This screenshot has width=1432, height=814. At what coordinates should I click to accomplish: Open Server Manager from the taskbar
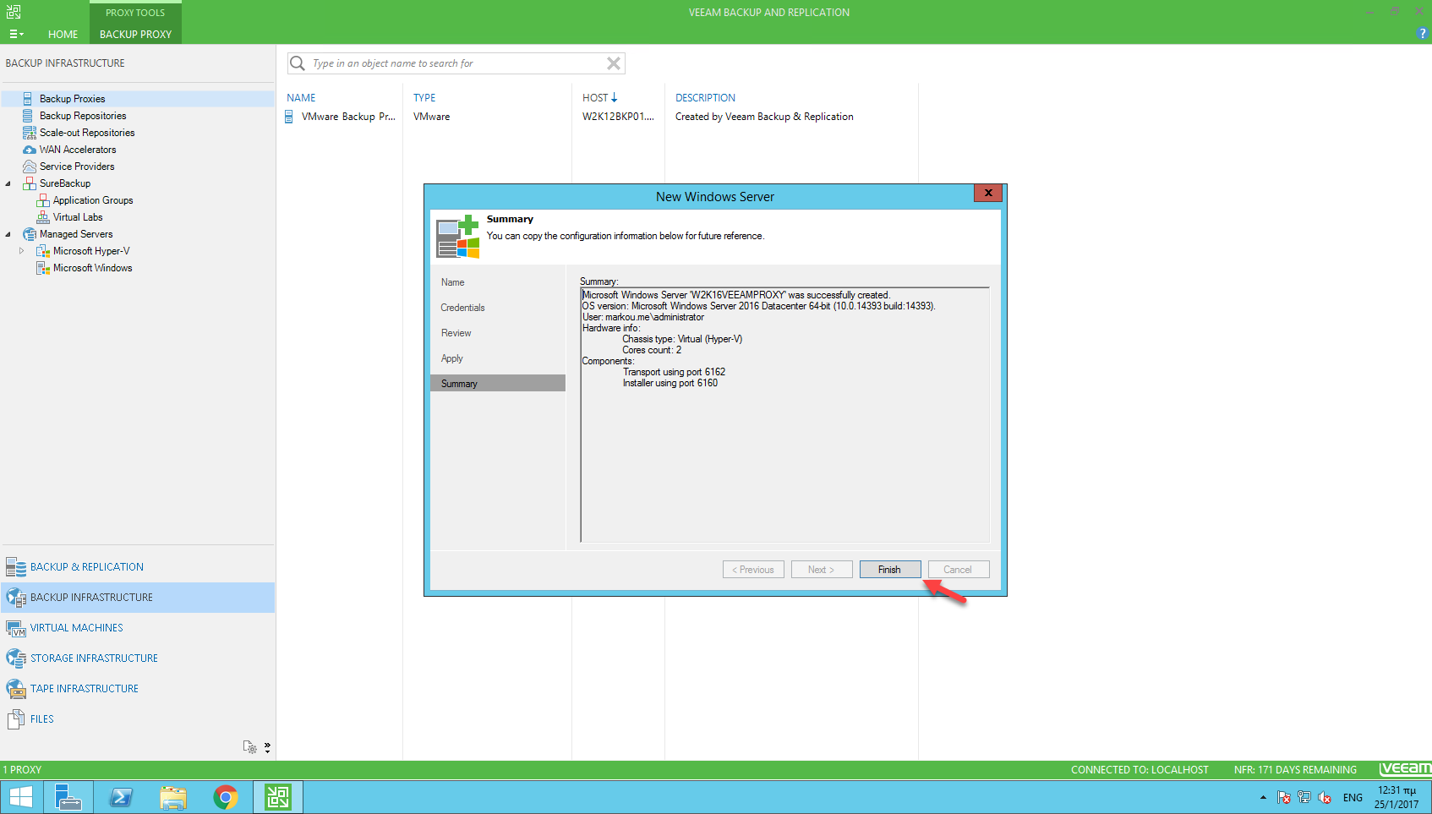click(68, 797)
